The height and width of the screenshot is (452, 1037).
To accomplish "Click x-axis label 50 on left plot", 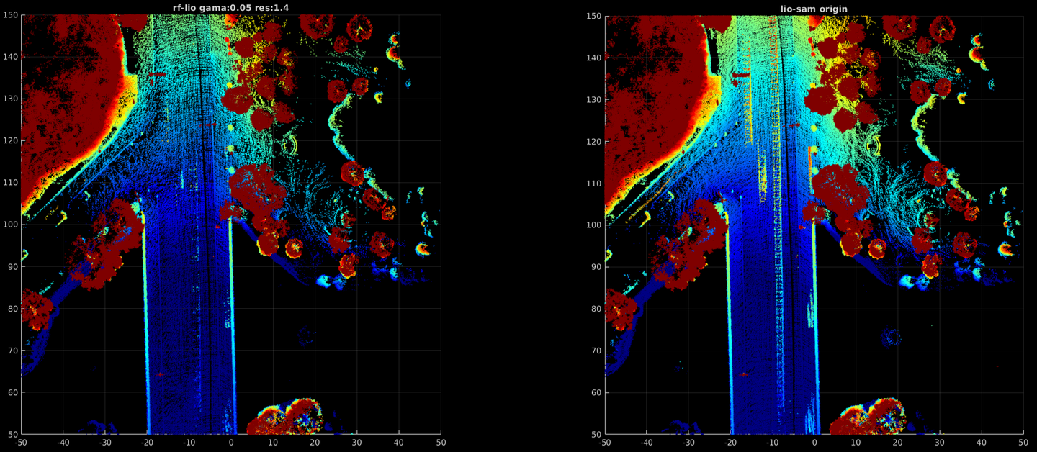I will coord(441,443).
